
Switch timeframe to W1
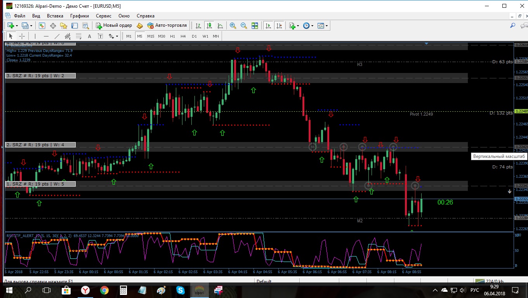click(205, 36)
